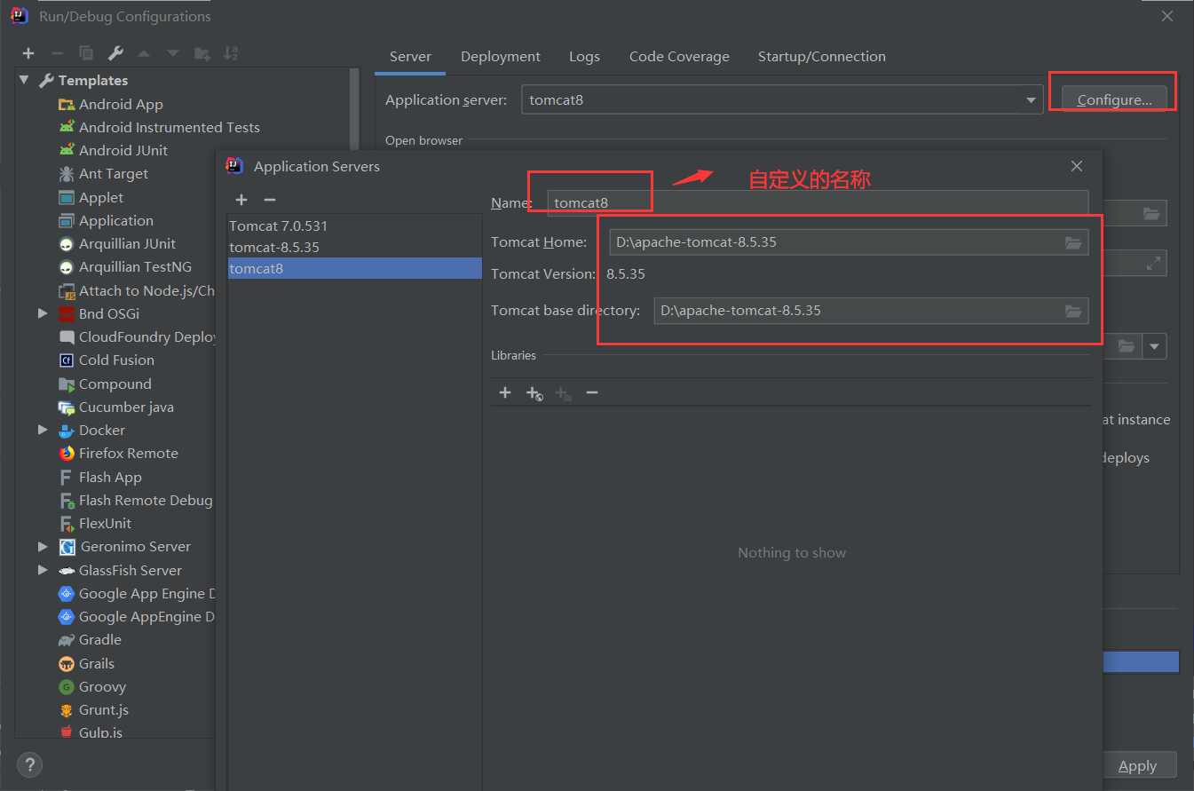This screenshot has width=1194, height=791.
Task: Switch to the Deployment tab
Action: (501, 56)
